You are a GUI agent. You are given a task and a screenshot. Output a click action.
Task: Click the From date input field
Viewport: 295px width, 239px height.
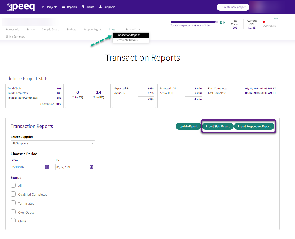(30, 167)
